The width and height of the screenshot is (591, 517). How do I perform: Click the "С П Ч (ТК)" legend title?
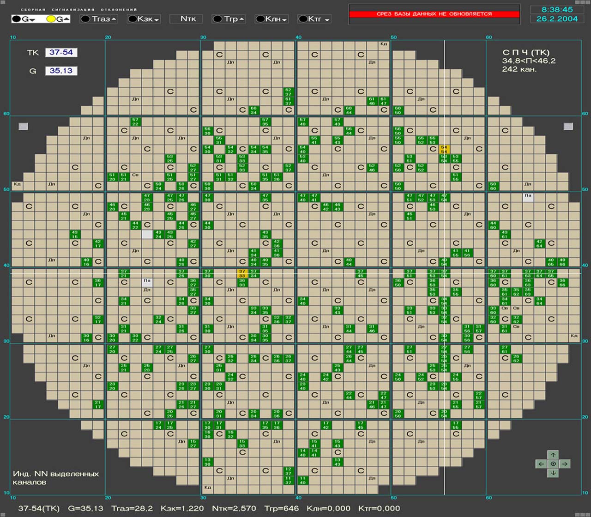[526, 52]
